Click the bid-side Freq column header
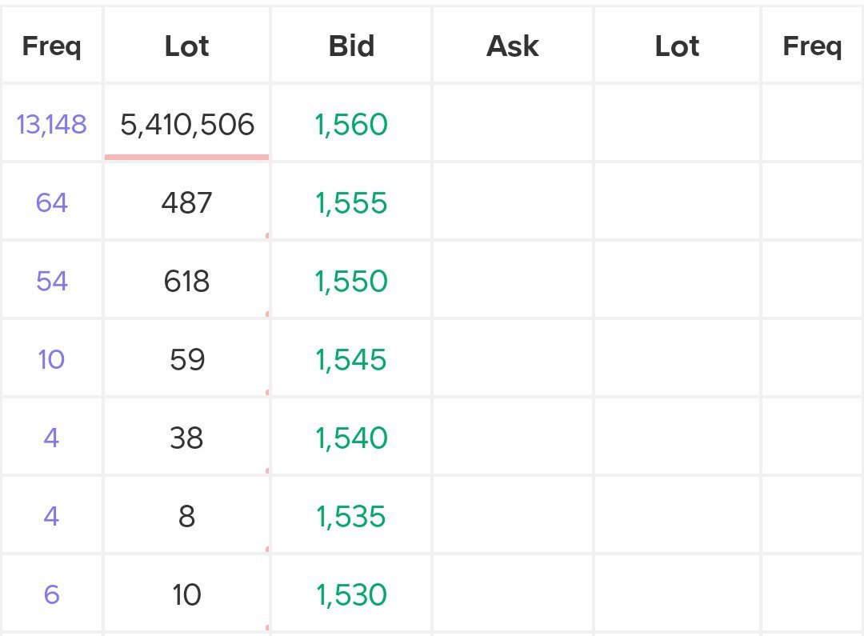The height and width of the screenshot is (636, 864). tap(52, 46)
